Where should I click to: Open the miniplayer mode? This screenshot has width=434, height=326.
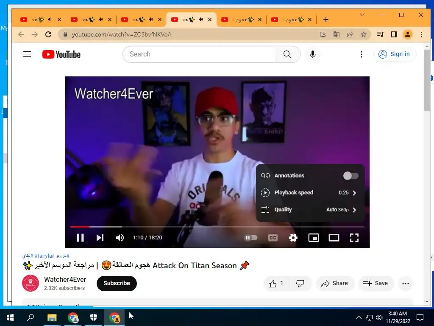(x=314, y=238)
